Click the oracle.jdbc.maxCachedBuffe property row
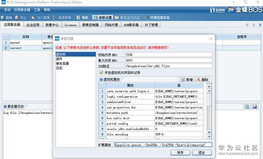Image resolution: width=263 pixels, height=159 pixels. tap(151, 129)
